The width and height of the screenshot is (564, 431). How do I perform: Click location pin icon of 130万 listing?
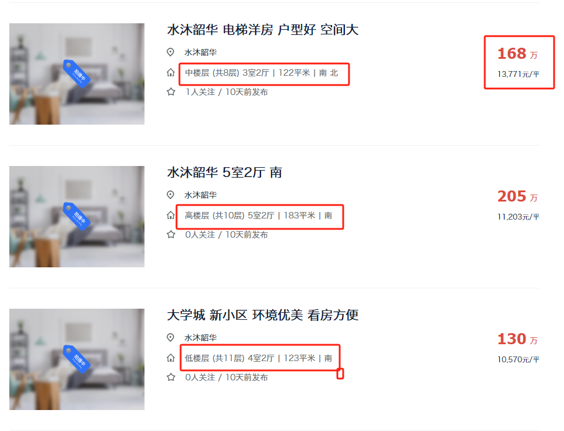tap(171, 338)
